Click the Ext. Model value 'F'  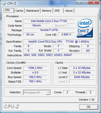coord(59,51)
